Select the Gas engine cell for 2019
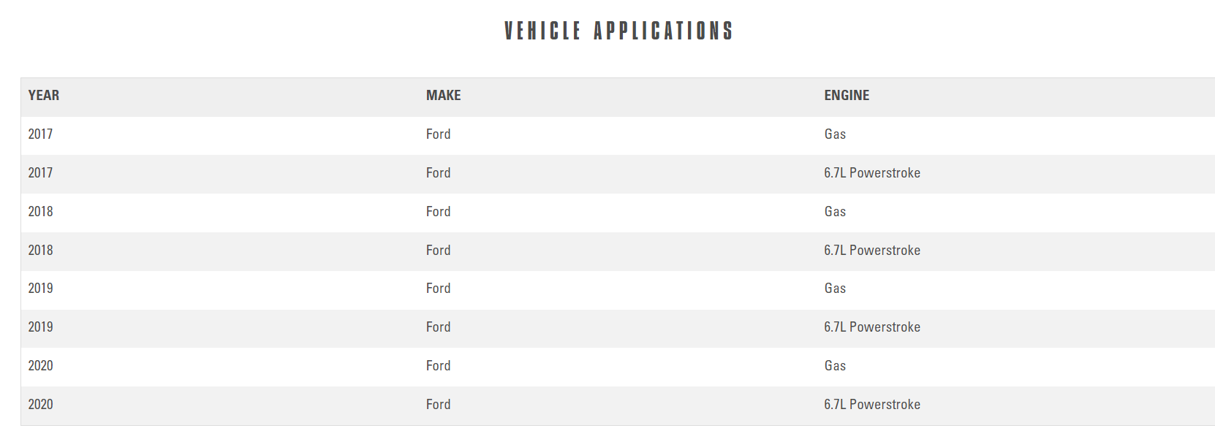 (835, 289)
